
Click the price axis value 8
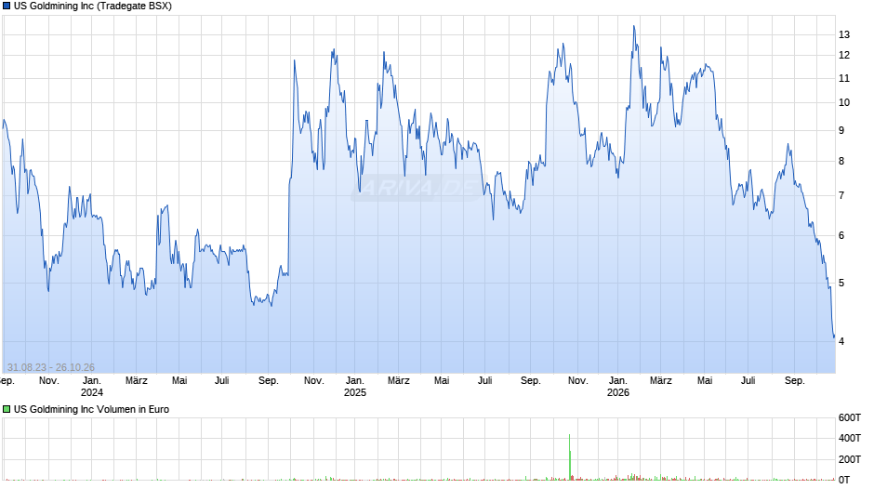click(x=841, y=161)
